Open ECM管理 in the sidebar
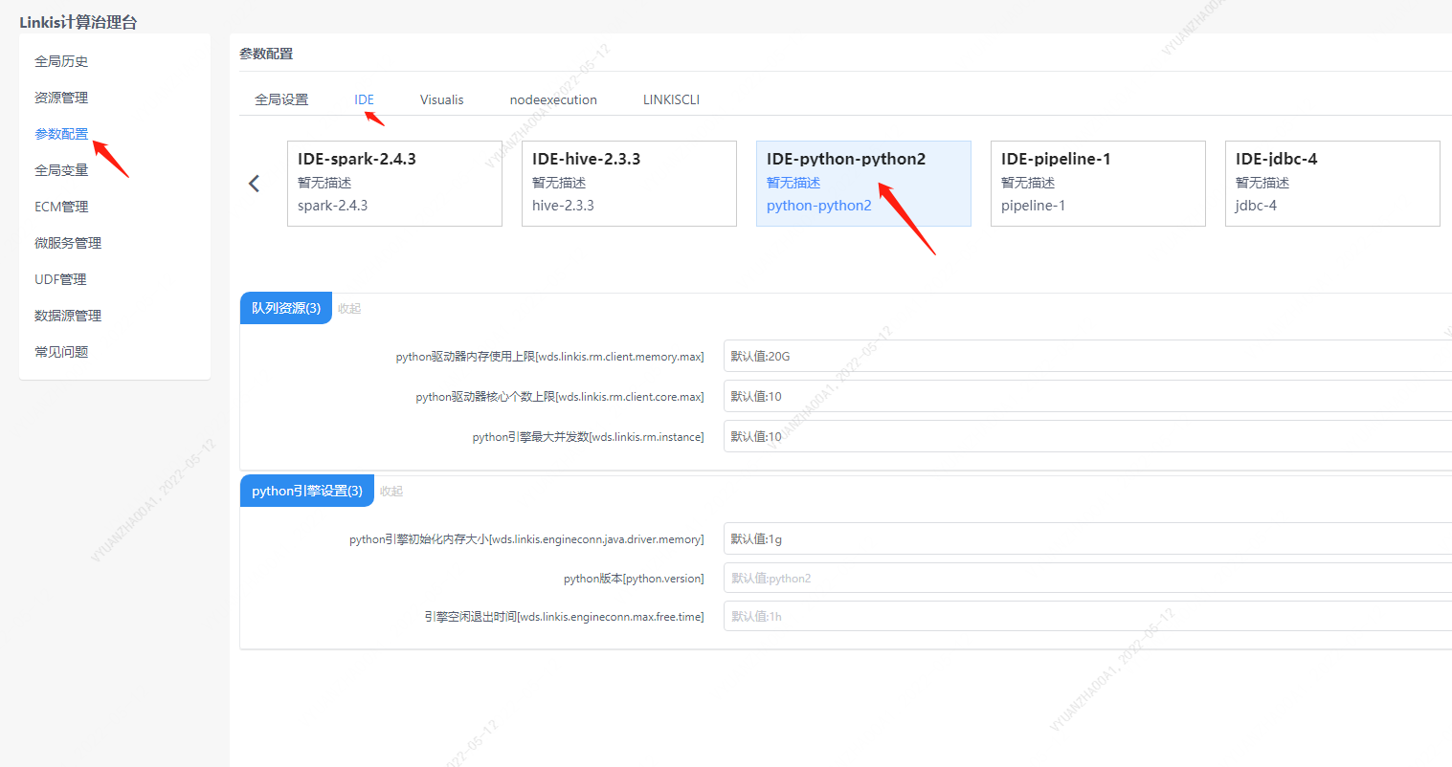This screenshot has width=1452, height=767. pyautogui.click(x=61, y=206)
